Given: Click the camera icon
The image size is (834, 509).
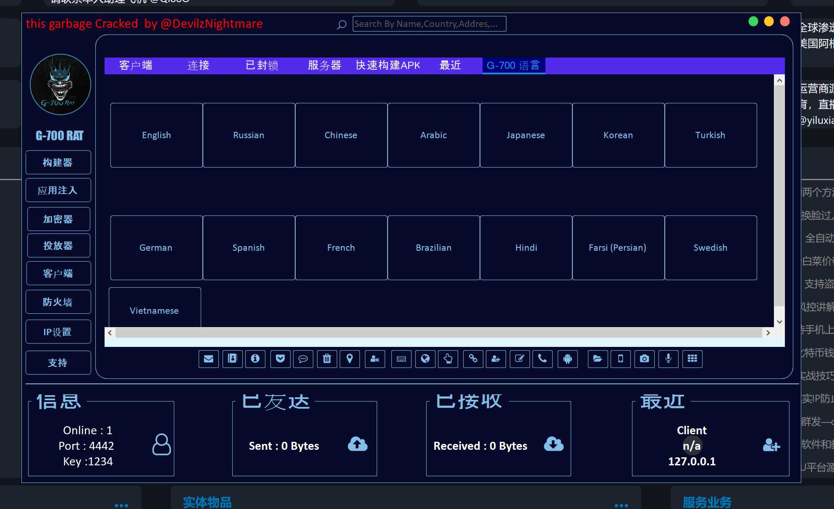Looking at the screenshot, I should coord(644,359).
